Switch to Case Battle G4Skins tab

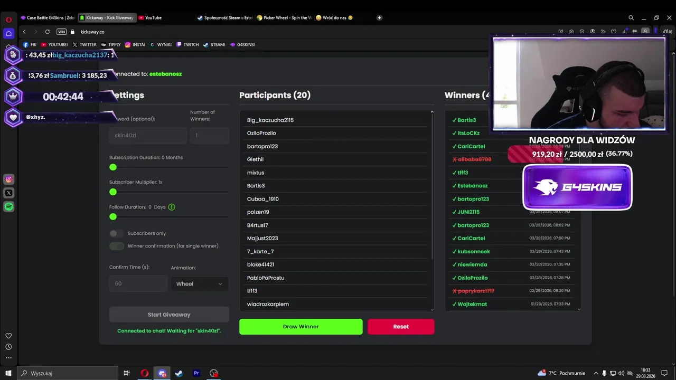point(49,17)
